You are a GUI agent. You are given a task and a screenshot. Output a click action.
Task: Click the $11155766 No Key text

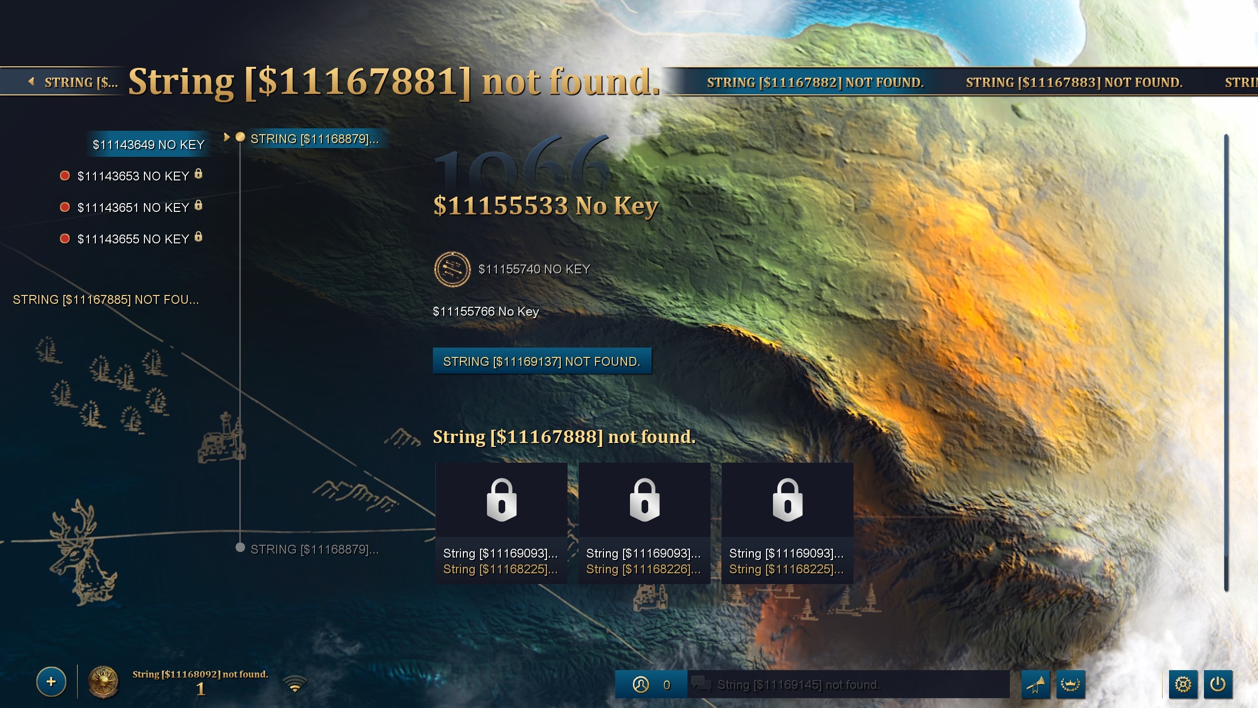point(486,312)
